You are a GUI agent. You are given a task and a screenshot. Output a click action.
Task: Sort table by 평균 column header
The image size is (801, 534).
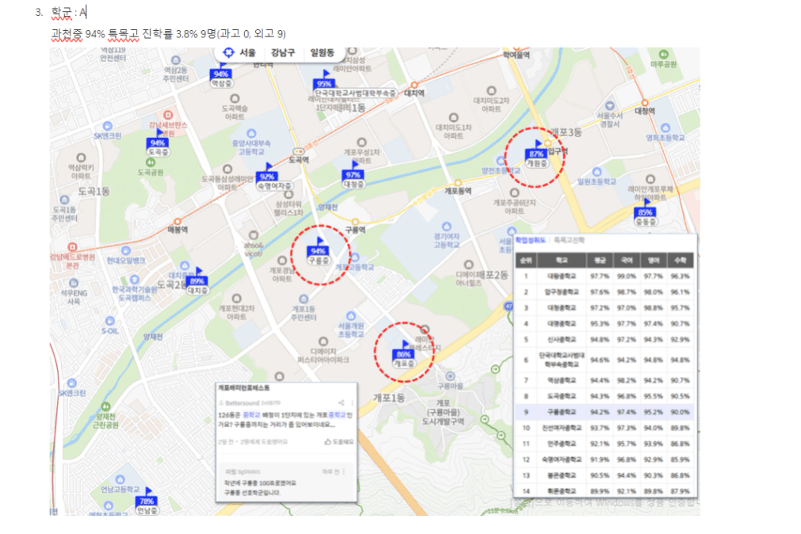pyautogui.click(x=599, y=261)
